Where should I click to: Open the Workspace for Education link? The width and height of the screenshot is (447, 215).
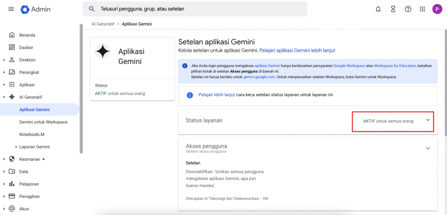coord(395,65)
